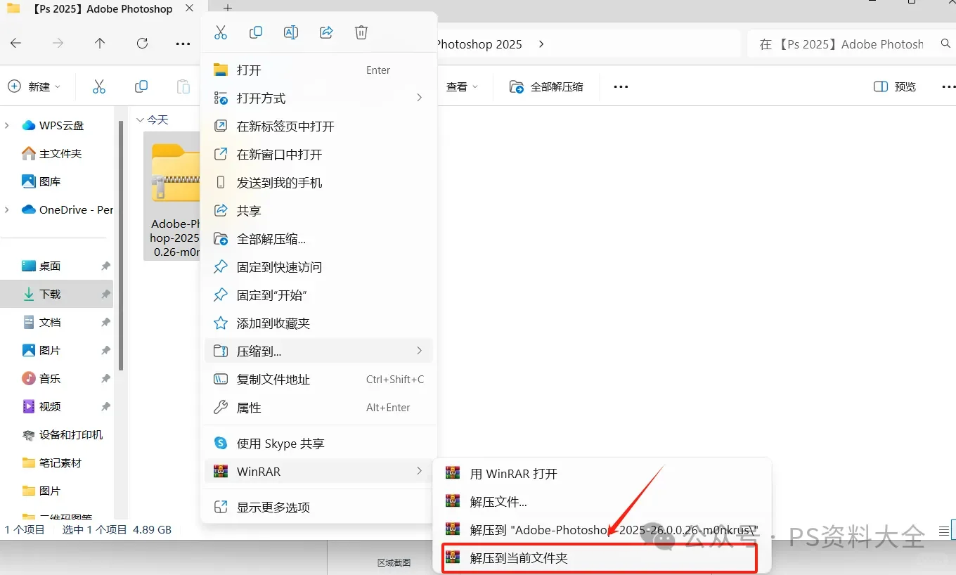Screen dimensions: 956x575
Task: Toggle the 预览 preview pane
Action: pyautogui.click(x=893, y=86)
